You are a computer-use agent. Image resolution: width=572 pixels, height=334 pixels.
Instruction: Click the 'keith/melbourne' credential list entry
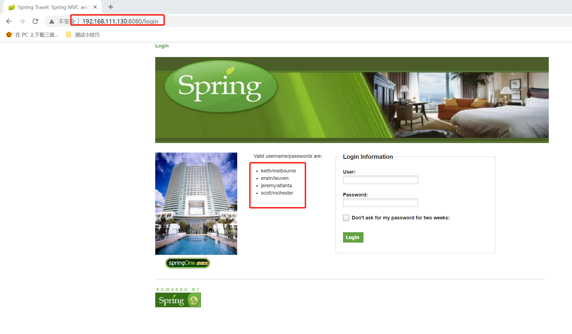pyautogui.click(x=278, y=171)
